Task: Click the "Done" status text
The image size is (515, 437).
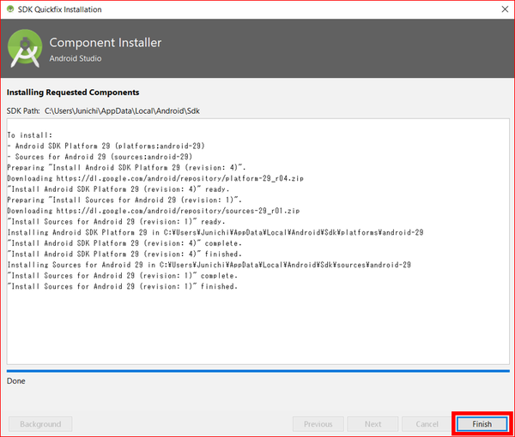Action: [15, 381]
